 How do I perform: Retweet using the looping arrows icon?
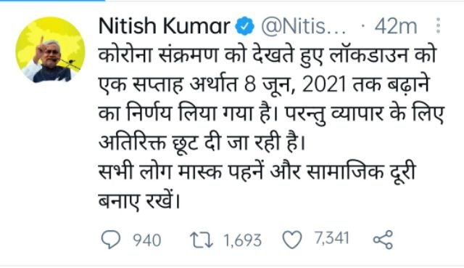(202, 240)
